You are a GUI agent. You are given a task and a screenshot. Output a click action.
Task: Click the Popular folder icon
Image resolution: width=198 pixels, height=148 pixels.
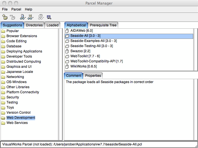[3, 31]
